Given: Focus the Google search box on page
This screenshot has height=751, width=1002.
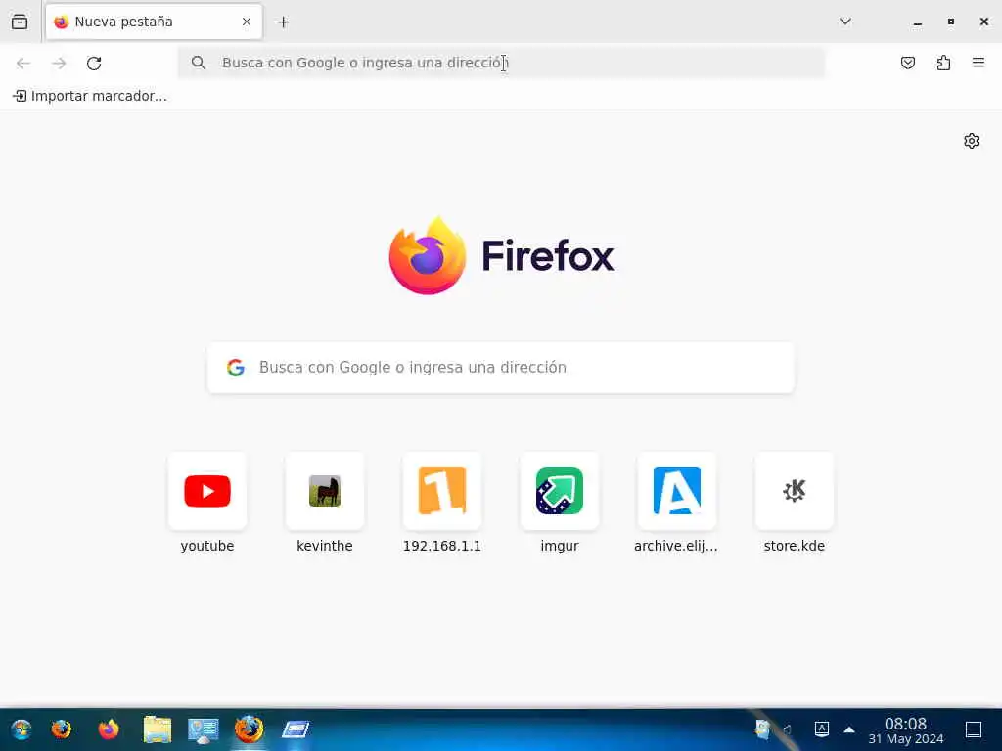Looking at the screenshot, I should (x=501, y=368).
